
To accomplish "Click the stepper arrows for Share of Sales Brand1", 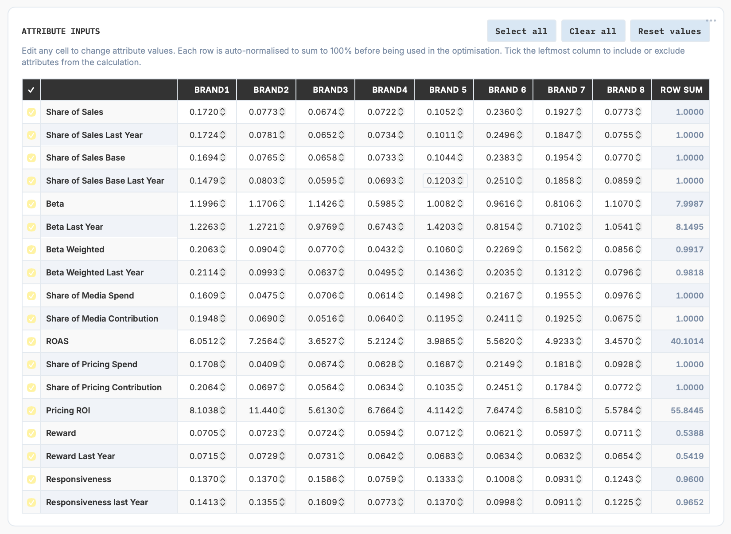I will (223, 112).
